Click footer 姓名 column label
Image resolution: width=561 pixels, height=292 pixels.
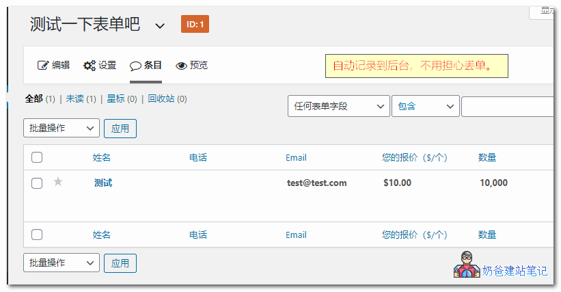pyautogui.click(x=102, y=235)
